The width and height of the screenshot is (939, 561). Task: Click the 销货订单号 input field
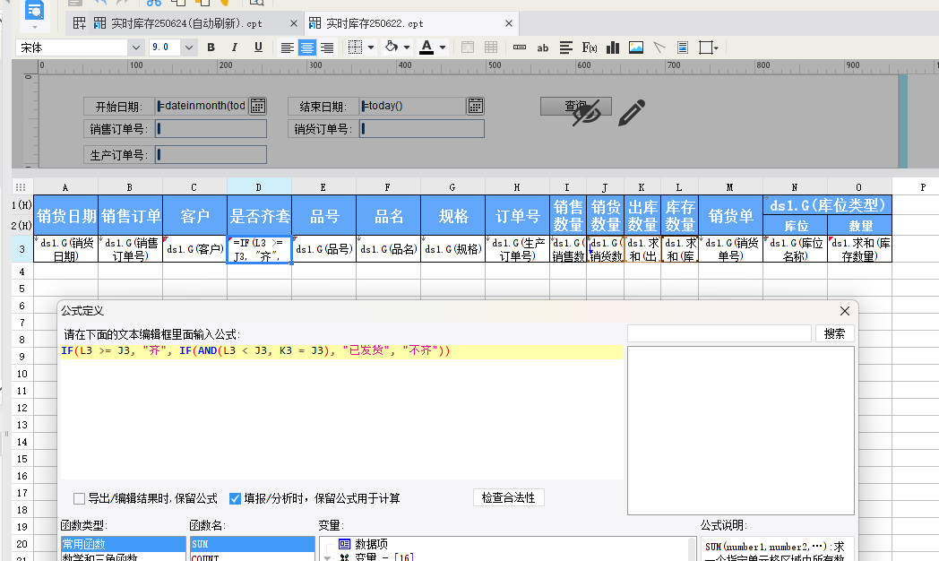pyautogui.click(x=422, y=129)
